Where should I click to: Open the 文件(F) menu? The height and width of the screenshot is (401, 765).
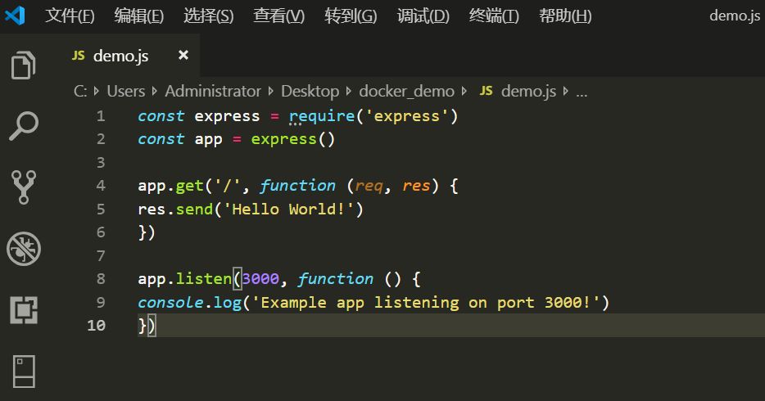pyautogui.click(x=70, y=16)
